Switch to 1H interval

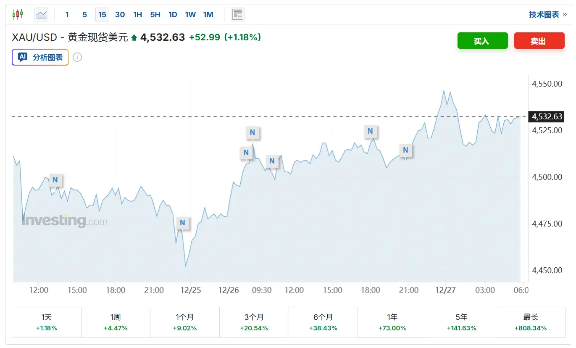pyautogui.click(x=137, y=15)
